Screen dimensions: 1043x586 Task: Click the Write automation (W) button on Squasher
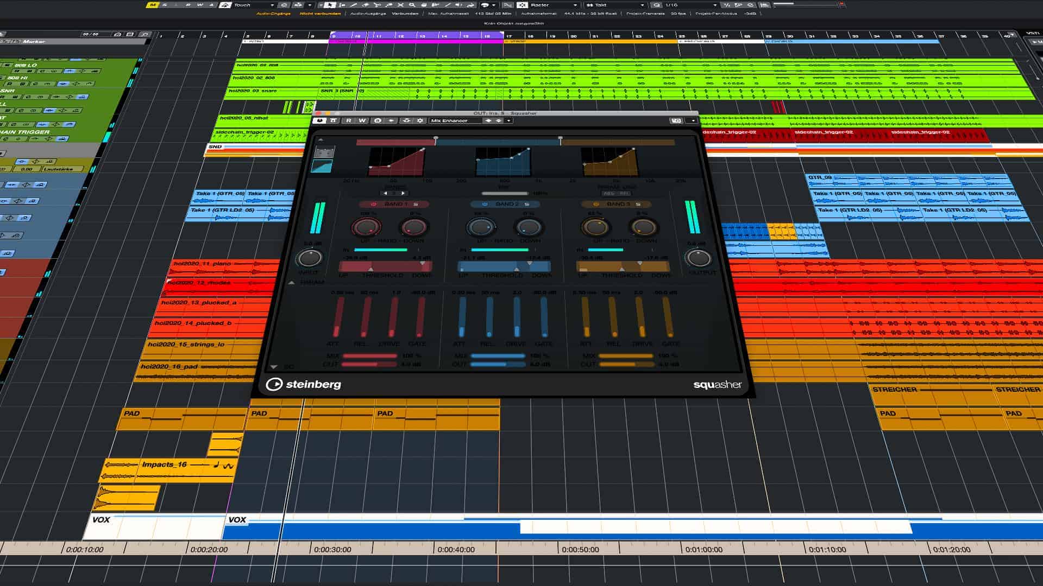pos(361,120)
